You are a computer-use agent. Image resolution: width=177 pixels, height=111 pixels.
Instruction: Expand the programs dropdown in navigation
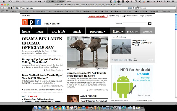[98, 32]
